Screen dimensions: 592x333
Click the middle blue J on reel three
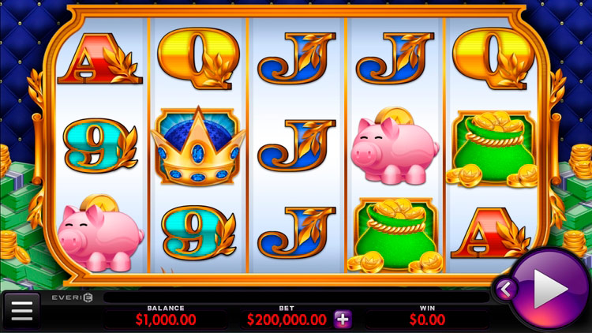[x=296, y=145]
